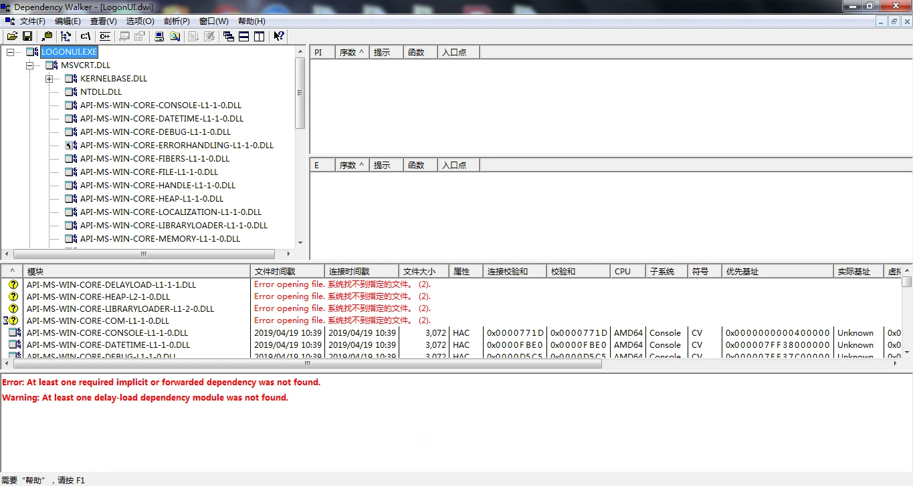This screenshot has height=486, width=913.
Task: Click the PI column header in imports pane
Action: point(322,52)
